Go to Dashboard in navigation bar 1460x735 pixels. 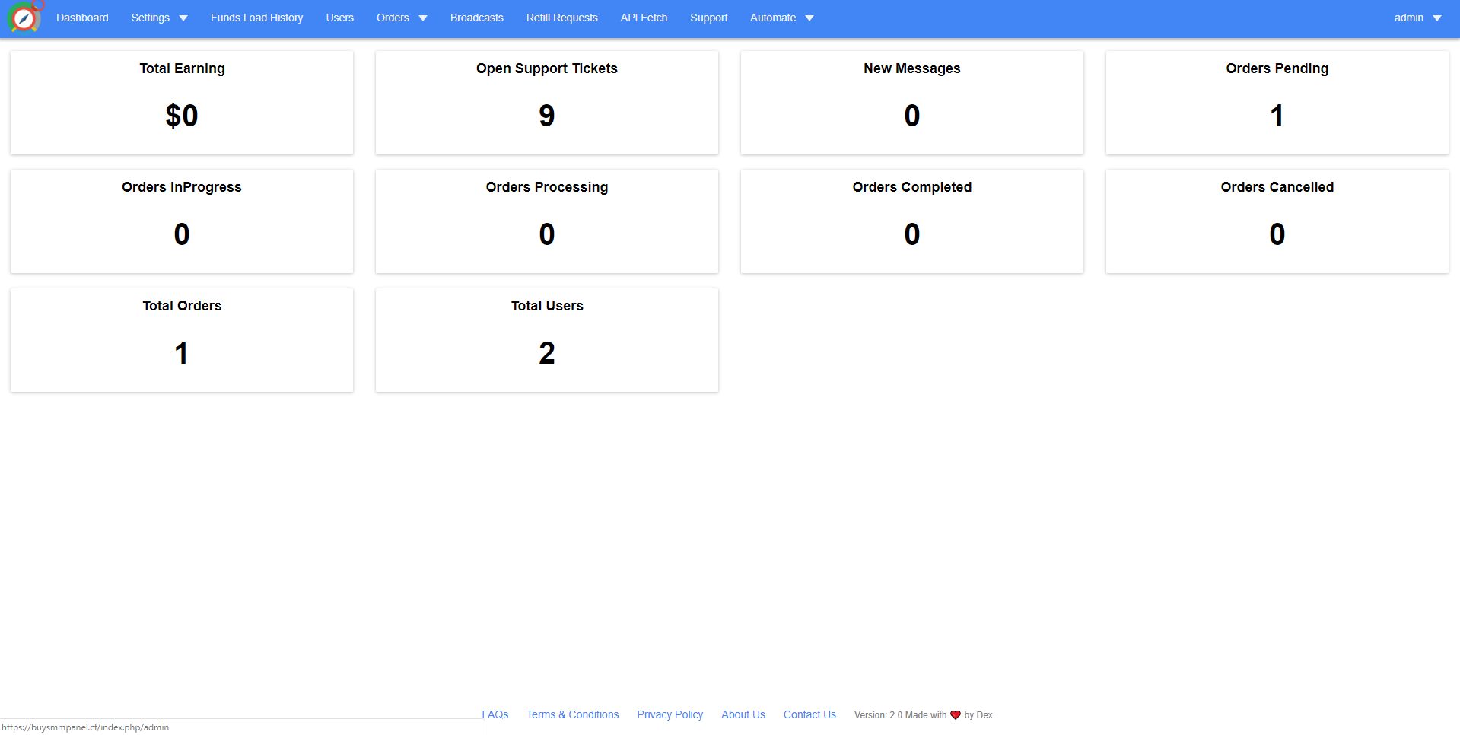click(x=82, y=17)
